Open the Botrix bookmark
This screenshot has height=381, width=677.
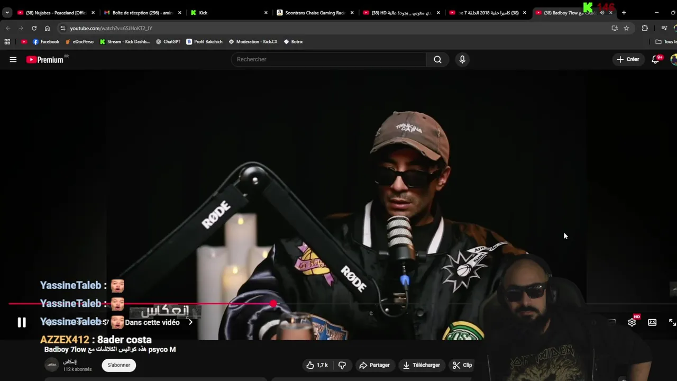point(293,42)
